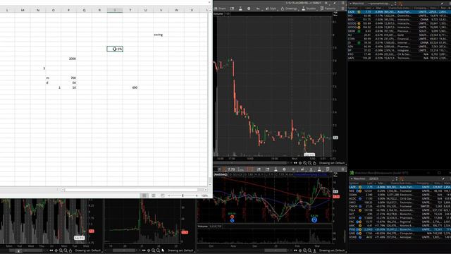451x254 pixels.
Task: Select the AAPL row in top watchlist
Action: 400,58
